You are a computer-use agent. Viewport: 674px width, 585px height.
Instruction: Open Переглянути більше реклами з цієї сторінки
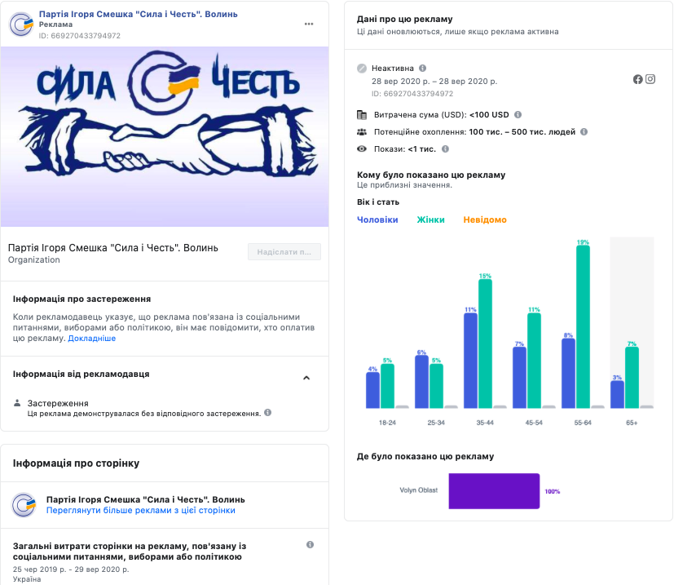(x=141, y=511)
